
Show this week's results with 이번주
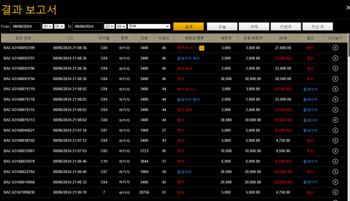286,26
